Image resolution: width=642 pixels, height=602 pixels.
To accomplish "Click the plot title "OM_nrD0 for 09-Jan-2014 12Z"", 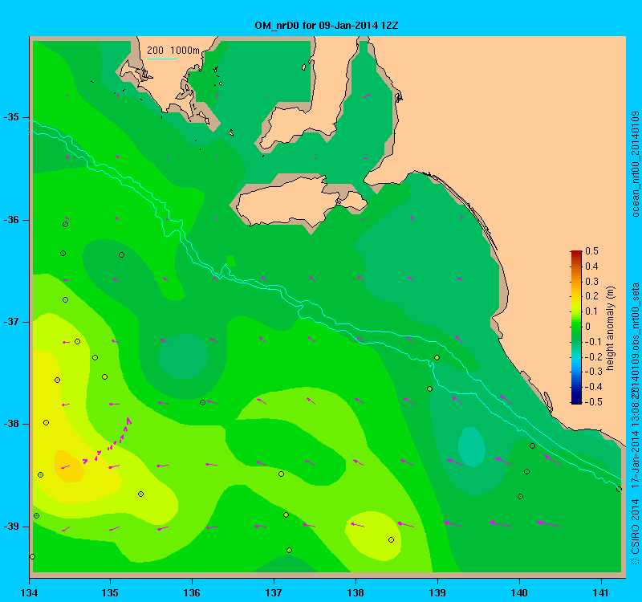I will click(x=327, y=26).
